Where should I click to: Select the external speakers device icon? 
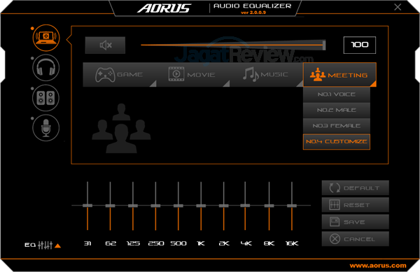tap(45, 98)
